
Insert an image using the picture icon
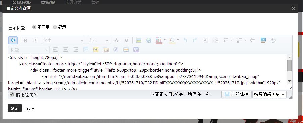[139, 40]
